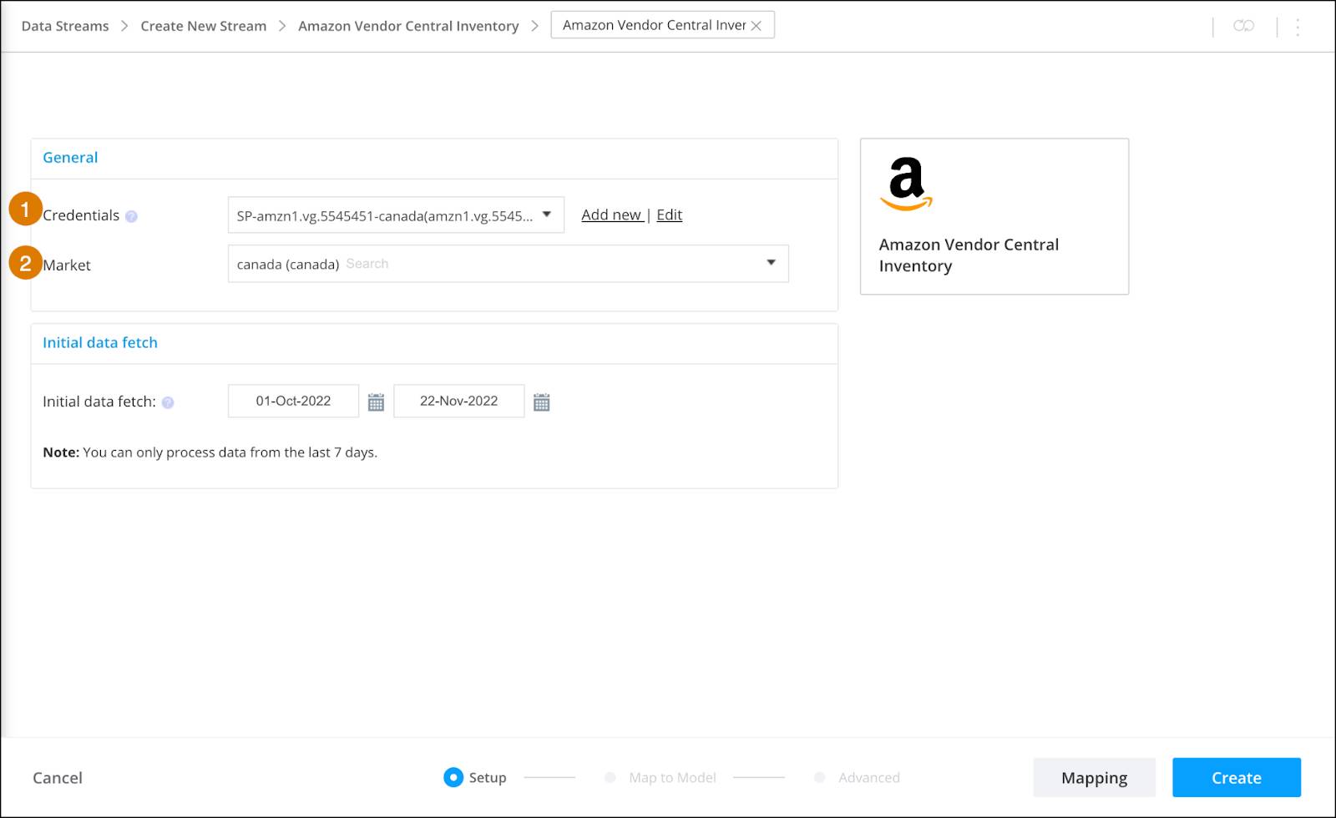Click the Add new credentials link
Screen dimensions: 1336x818
[611, 215]
